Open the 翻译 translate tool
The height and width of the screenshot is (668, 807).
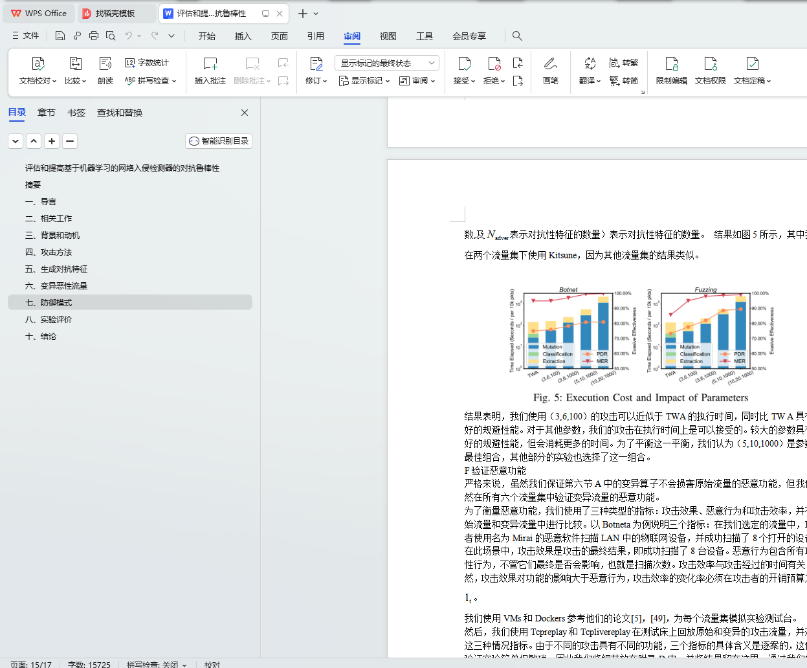(590, 71)
